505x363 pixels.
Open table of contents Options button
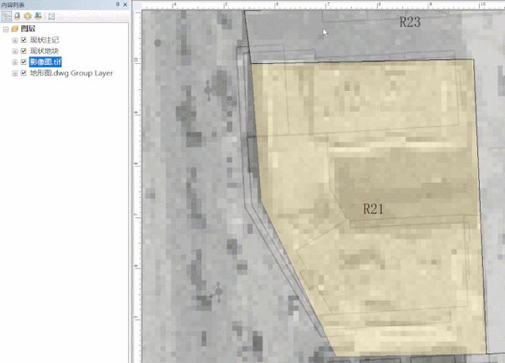[51, 16]
